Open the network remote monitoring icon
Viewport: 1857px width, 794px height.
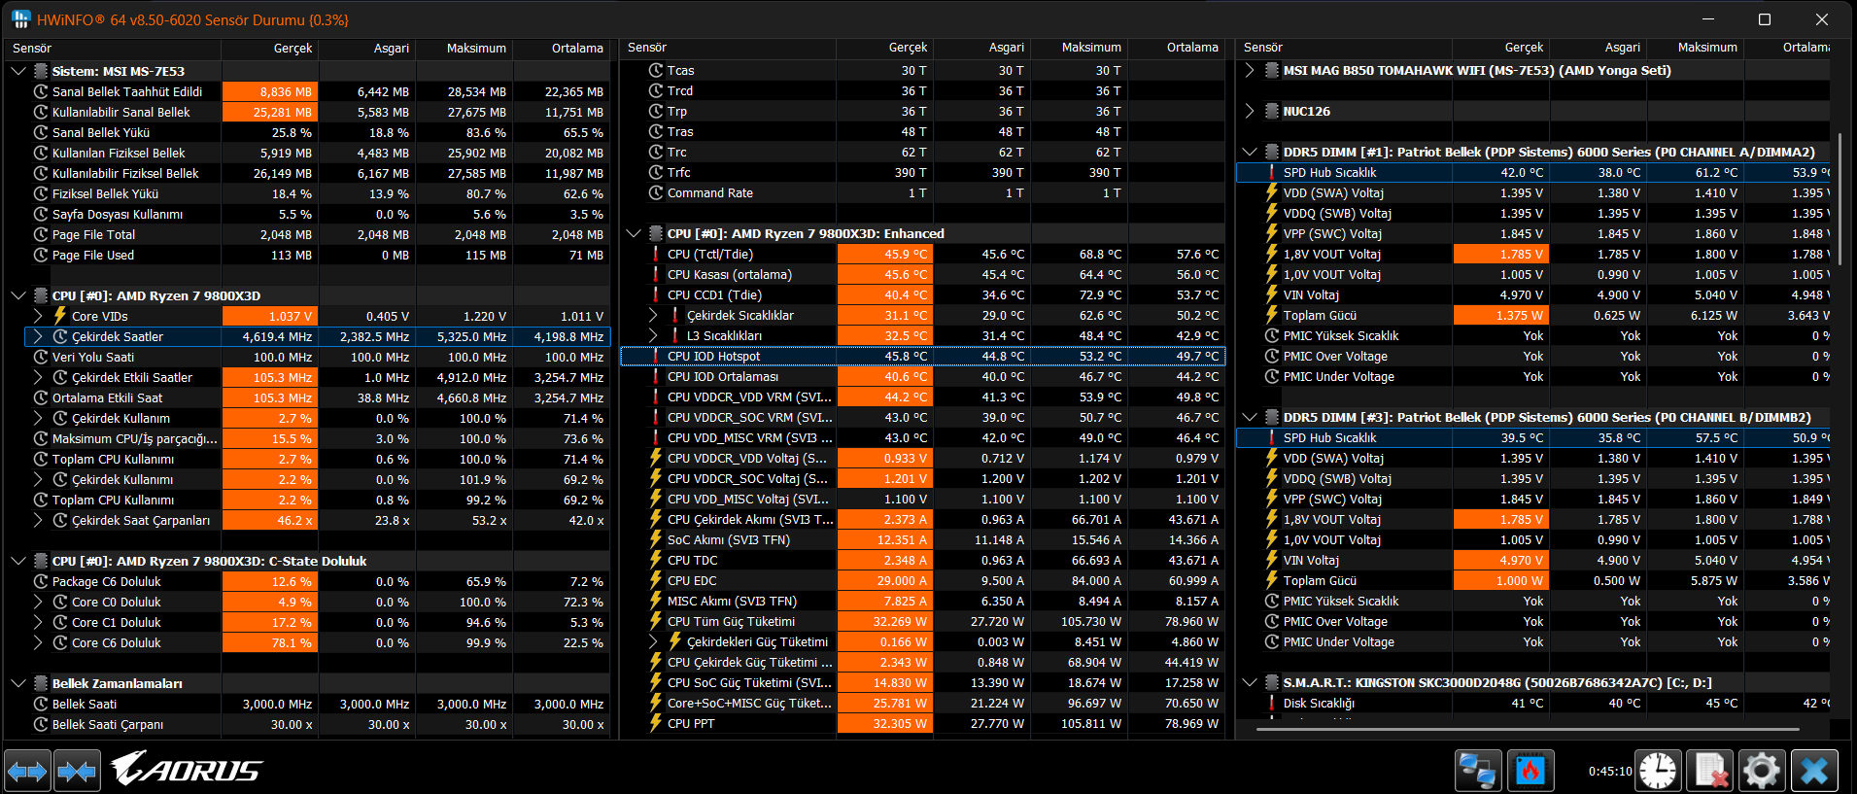pyautogui.click(x=1478, y=772)
